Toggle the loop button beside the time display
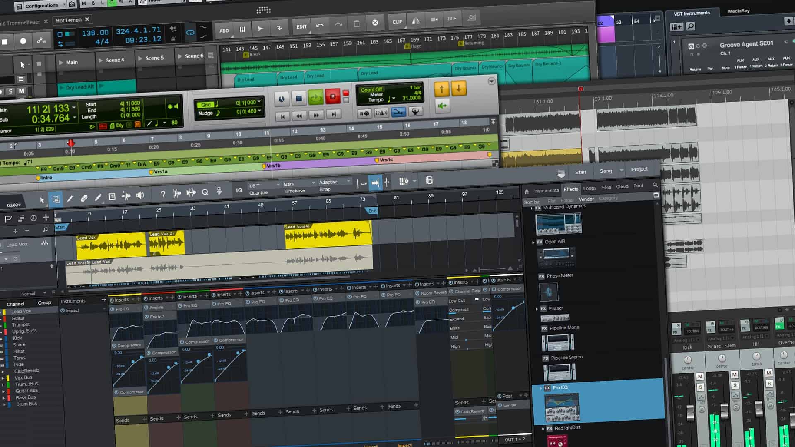Image resolution: width=795 pixels, height=447 pixels. tap(190, 33)
